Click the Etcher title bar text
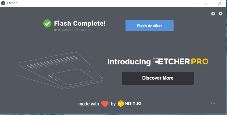The height and width of the screenshot is (115, 227). pos(12,3)
